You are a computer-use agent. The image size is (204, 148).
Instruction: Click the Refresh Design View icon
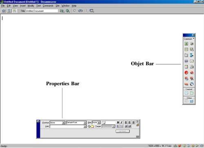pos(74,11)
